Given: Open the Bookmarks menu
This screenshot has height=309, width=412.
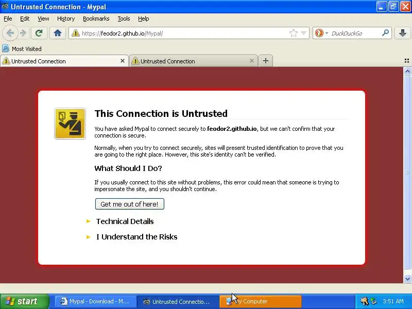Looking at the screenshot, I should [96, 19].
